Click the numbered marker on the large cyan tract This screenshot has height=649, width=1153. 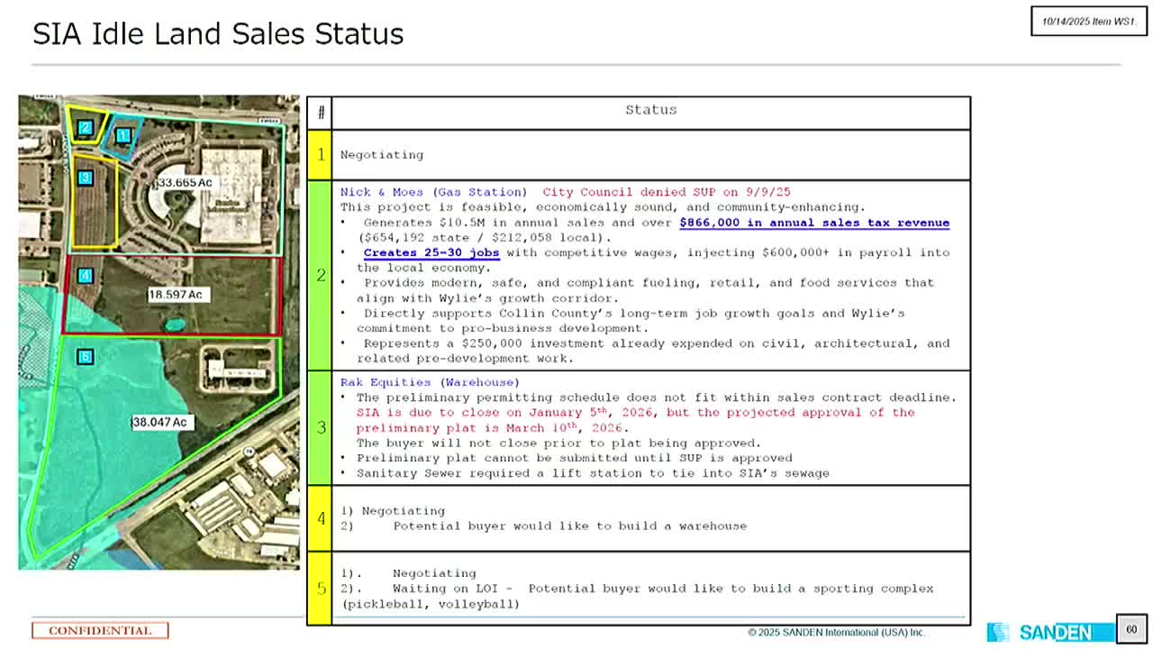tap(85, 357)
